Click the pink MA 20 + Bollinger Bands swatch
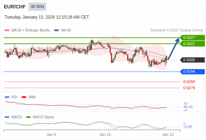The height and width of the screenshot is (140, 206). click(x=7, y=30)
